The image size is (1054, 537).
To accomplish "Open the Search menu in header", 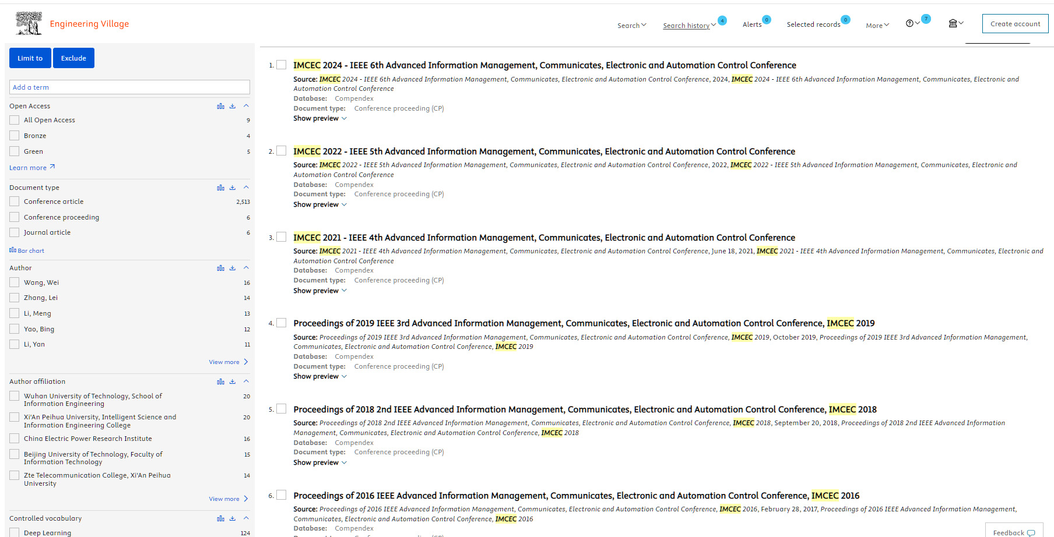I will click(632, 26).
